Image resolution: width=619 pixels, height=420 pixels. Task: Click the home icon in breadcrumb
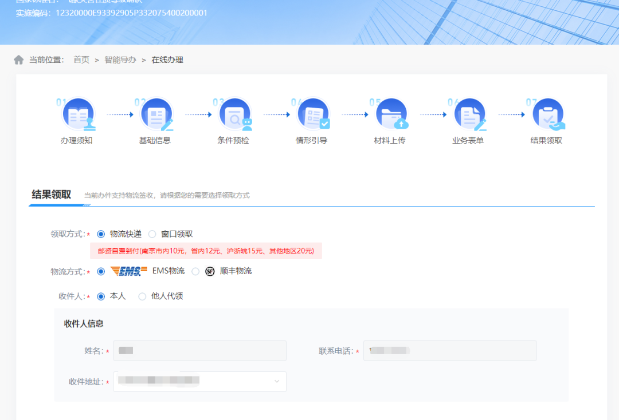(x=19, y=60)
